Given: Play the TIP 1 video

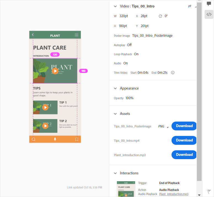Looking at the screenshot, I should (45, 107).
